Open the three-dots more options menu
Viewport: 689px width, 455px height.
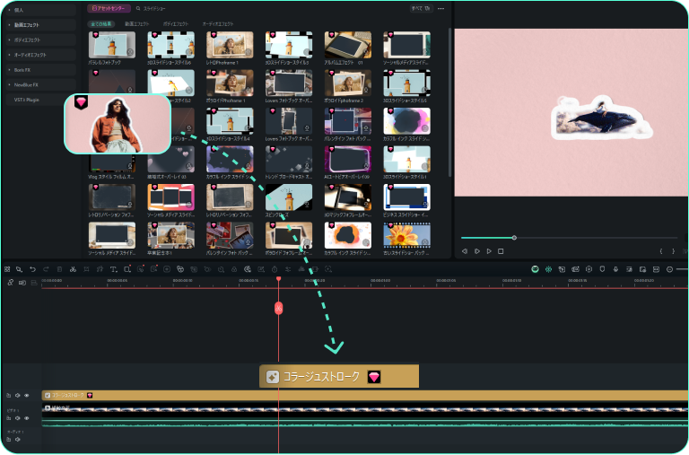[x=440, y=8]
